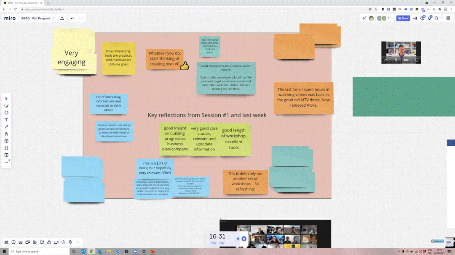Screen dimensions: 455x255
Task: Click the blue Share button
Action: pyautogui.click(x=403, y=18)
